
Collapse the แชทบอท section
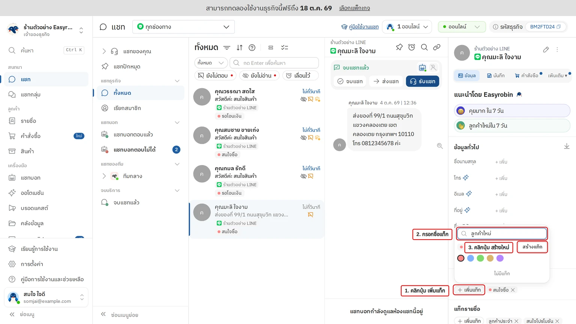[x=177, y=123]
